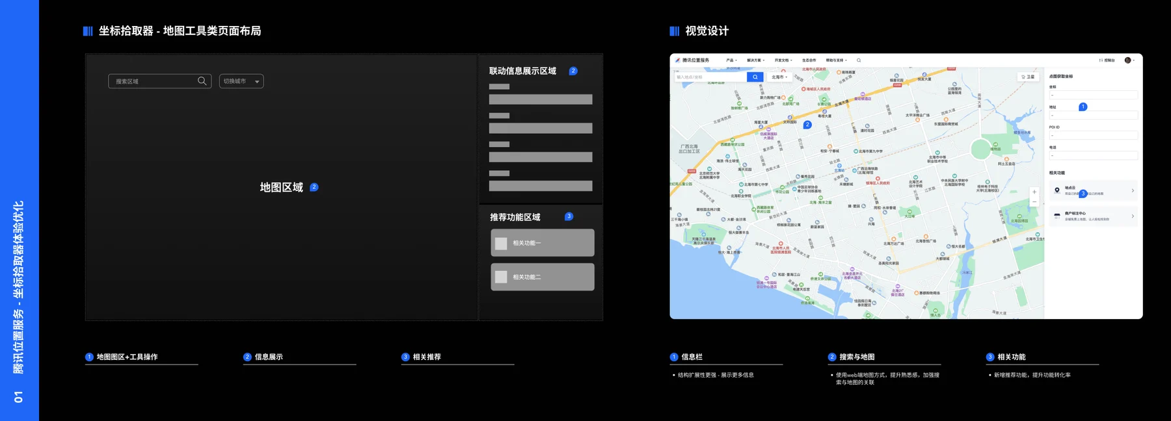The width and height of the screenshot is (1171, 421).
Task: Open the 地点云 related feature card
Action: pyautogui.click(x=1093, y=190)
